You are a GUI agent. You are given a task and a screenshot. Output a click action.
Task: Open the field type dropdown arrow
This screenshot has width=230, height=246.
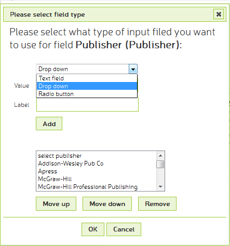point(133,69)
